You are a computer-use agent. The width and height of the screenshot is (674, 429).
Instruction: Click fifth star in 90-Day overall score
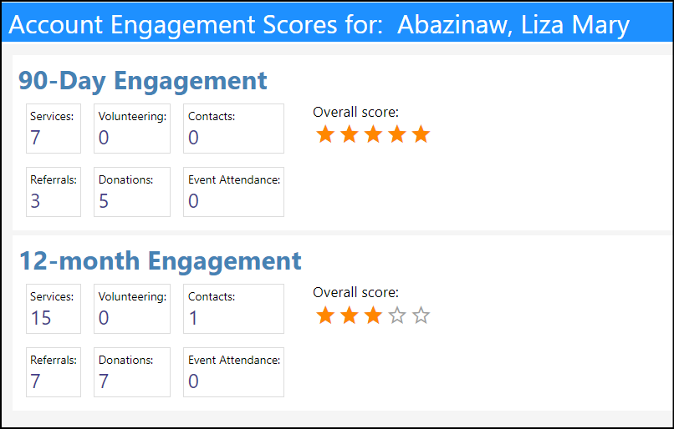(x=421, y=134)
